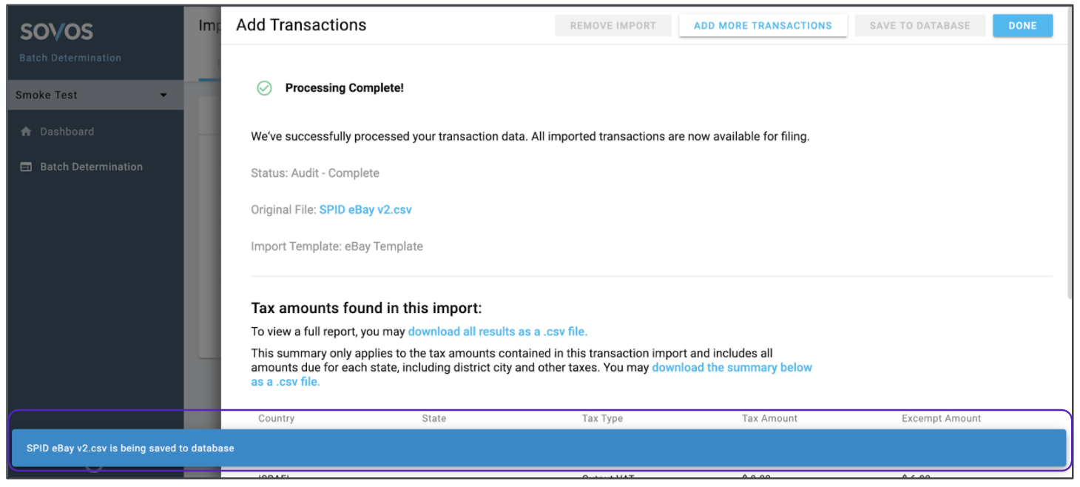
Task: Click the Excempt Amount column header
Action: click(x=941, y=419)
